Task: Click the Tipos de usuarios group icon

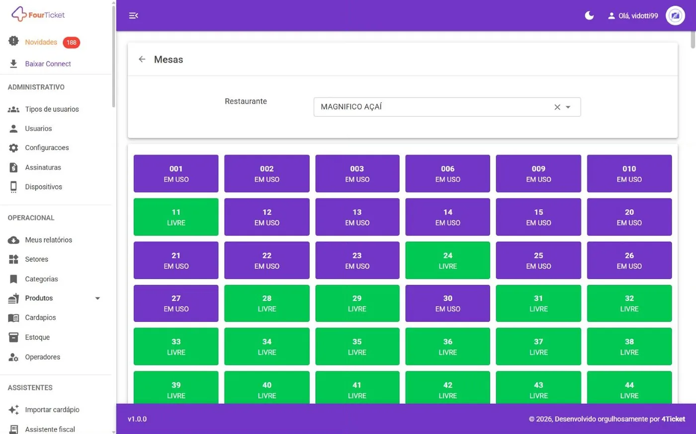Action: 13,109
